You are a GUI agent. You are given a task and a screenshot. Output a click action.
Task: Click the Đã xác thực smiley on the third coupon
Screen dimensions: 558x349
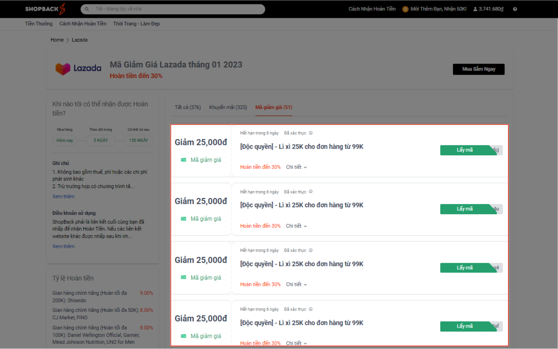(311, 250)
